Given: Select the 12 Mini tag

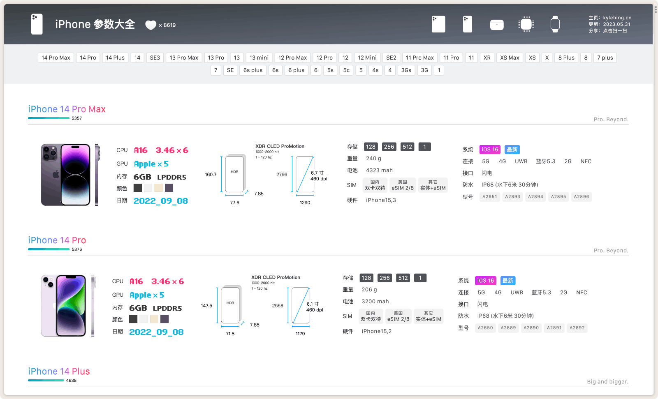Looking at the screenshot, I should [x=367, y=58].
